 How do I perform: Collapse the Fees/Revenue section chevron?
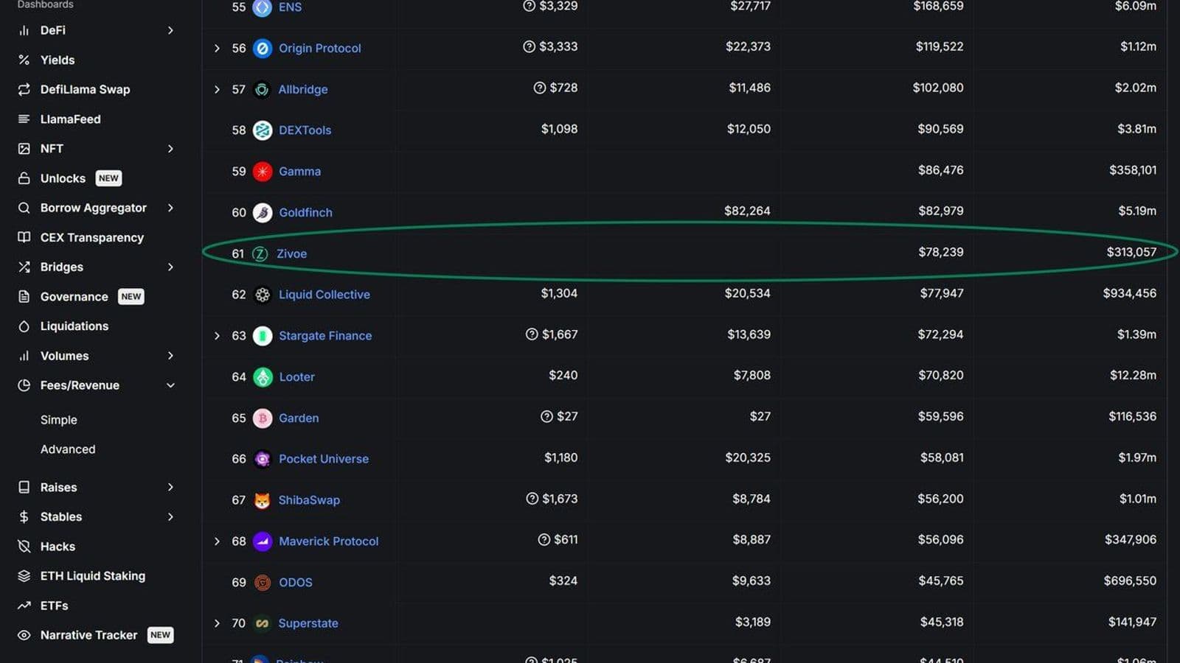pyautogui.click(x=170, y=385)
